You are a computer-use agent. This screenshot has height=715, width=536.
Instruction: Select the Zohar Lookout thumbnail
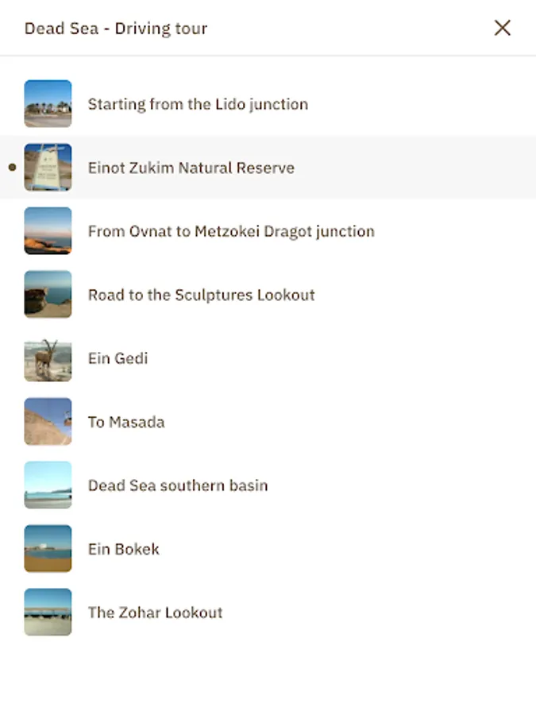(48, 612)
